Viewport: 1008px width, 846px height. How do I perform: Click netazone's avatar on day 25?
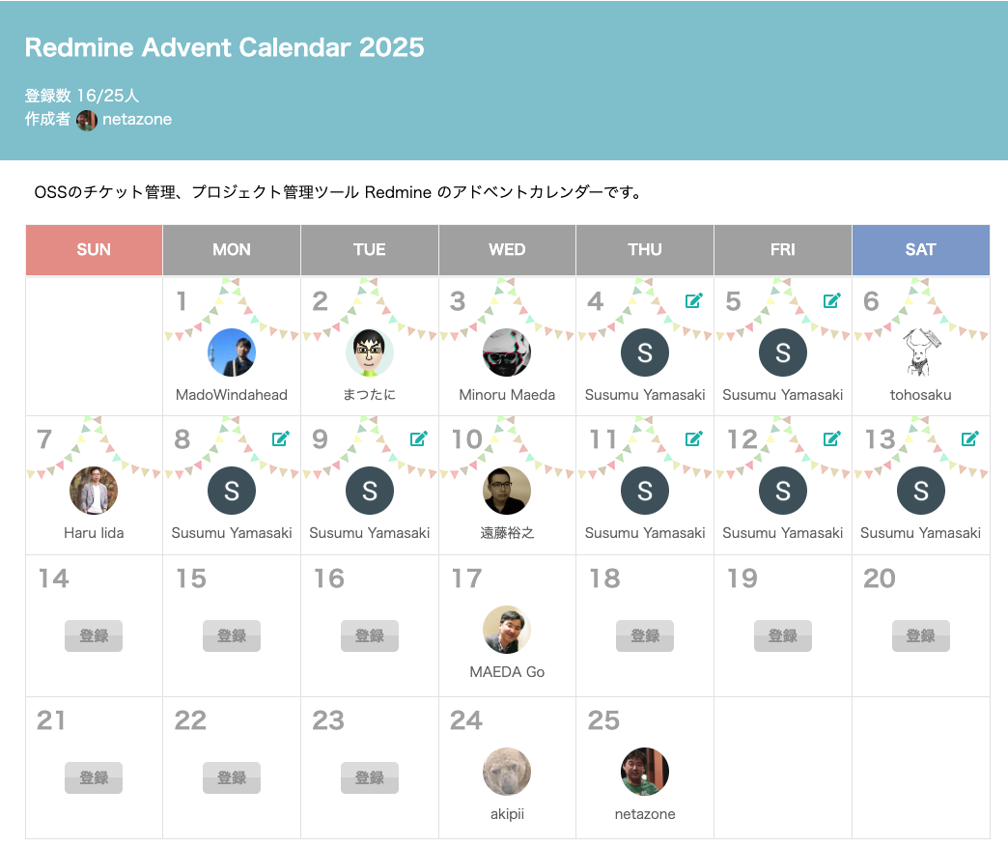click(x=645, y=772)
